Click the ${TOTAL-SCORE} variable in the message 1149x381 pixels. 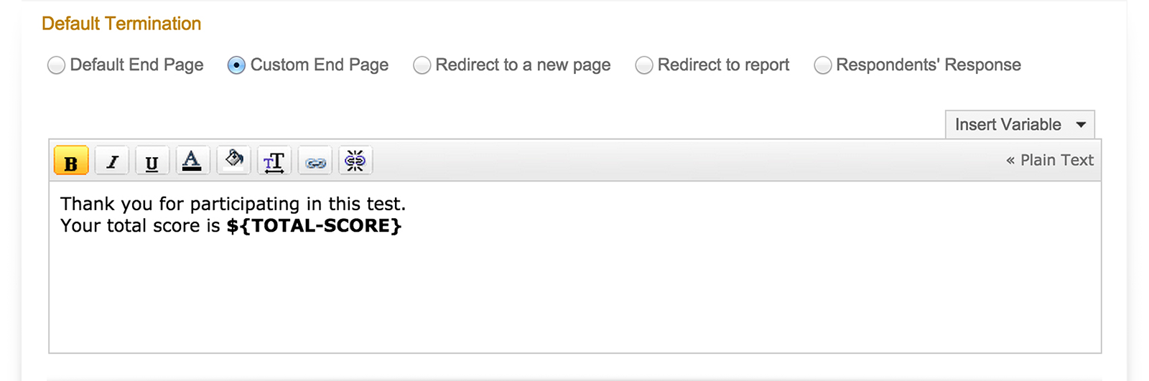click(x=314, y=225)
